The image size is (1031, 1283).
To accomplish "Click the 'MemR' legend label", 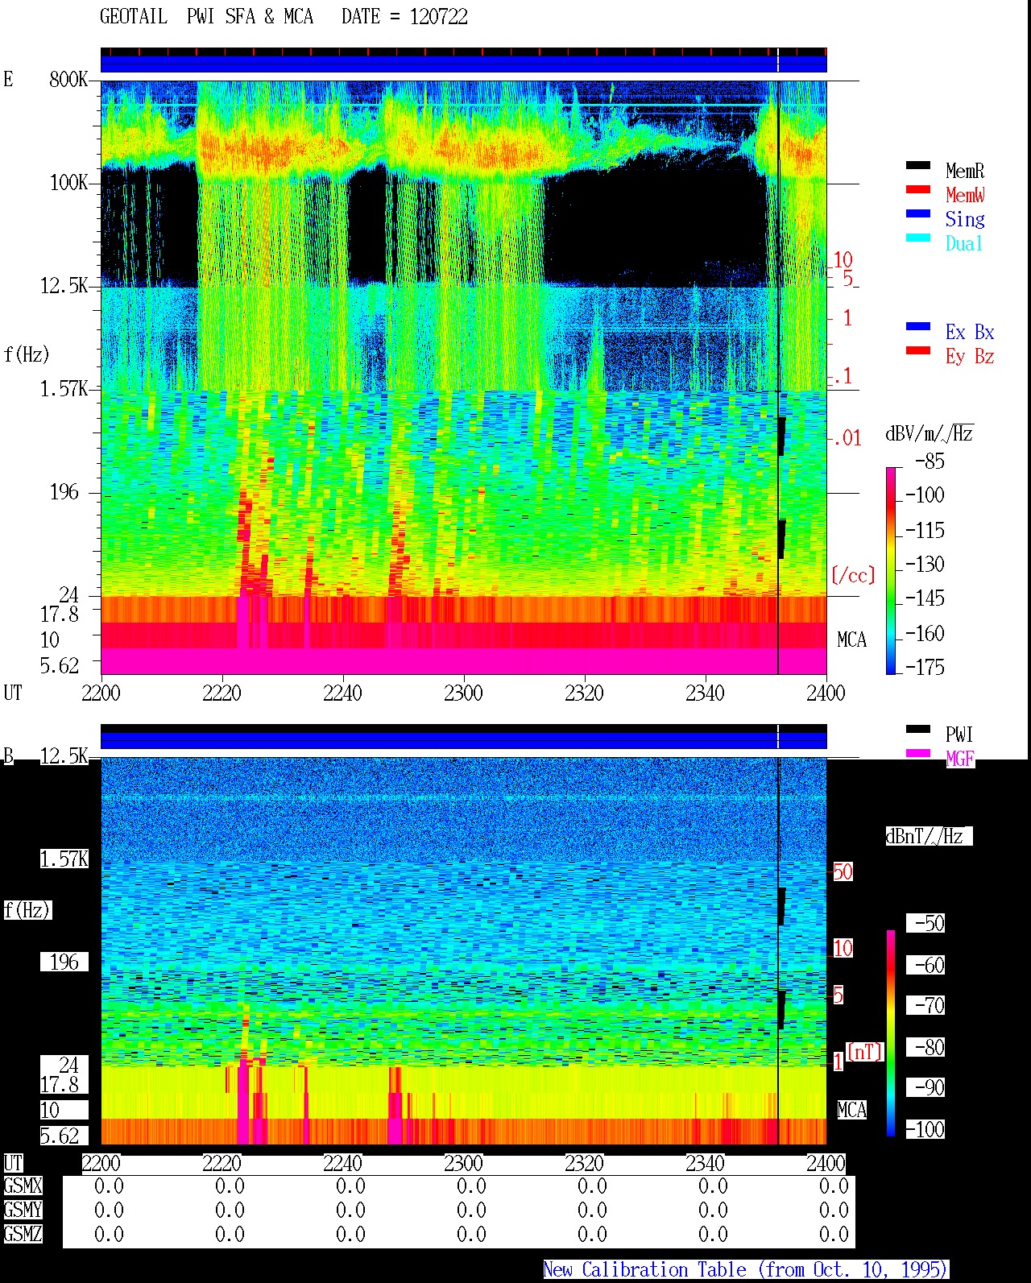I will click(x=965, y=171).
